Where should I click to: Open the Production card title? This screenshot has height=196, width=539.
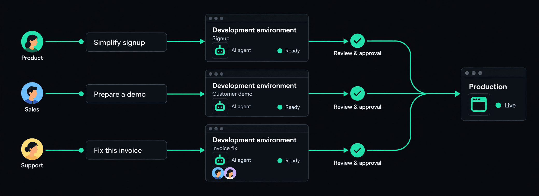tap(488, 87)
